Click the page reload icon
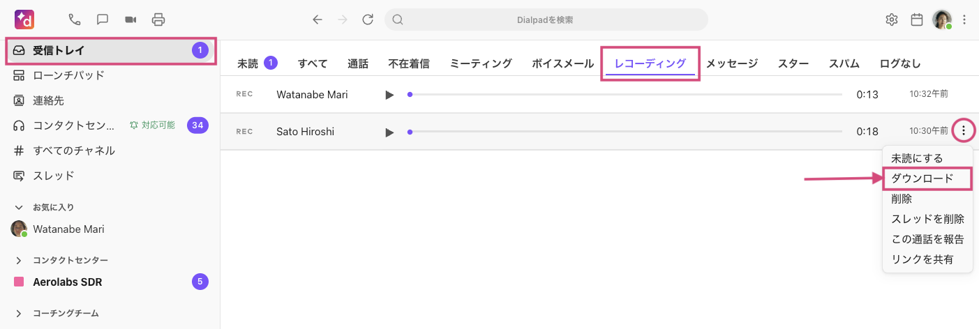Screen dimensions: 979x329 tap(368, 20)
